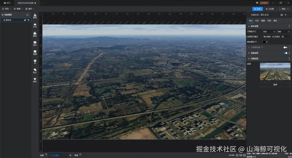Open the 媒体 media components
The width and height of the screenshot is (292, 158).
coord(35,34)
